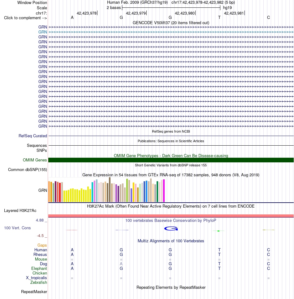Viewport: 294px width, 299px height.
Task: Click the 4.88 PhyloP upper limit
Action: click(x=40, y=220)
